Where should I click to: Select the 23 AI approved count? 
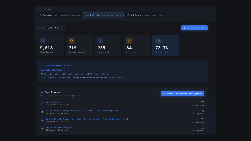coord(203,119)
